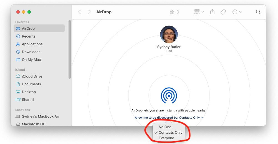Click the Recents clock icon
This screenshot has width=278, height=144.
click(x=18, y=36)
